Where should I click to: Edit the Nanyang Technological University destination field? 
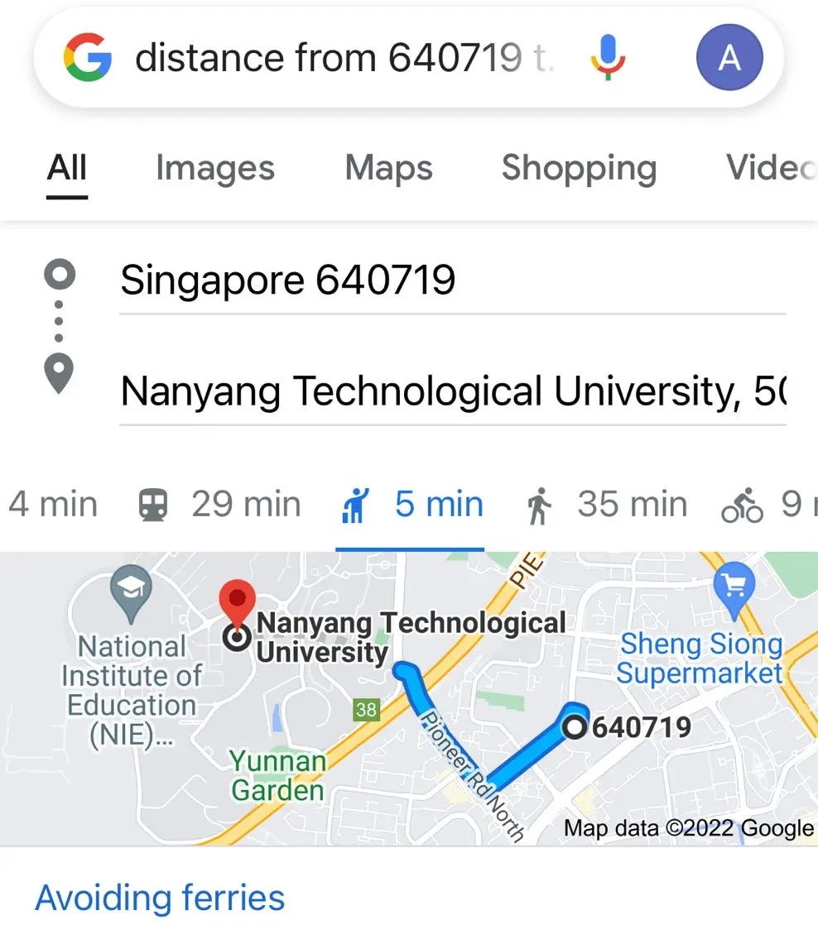coord(452,391)
